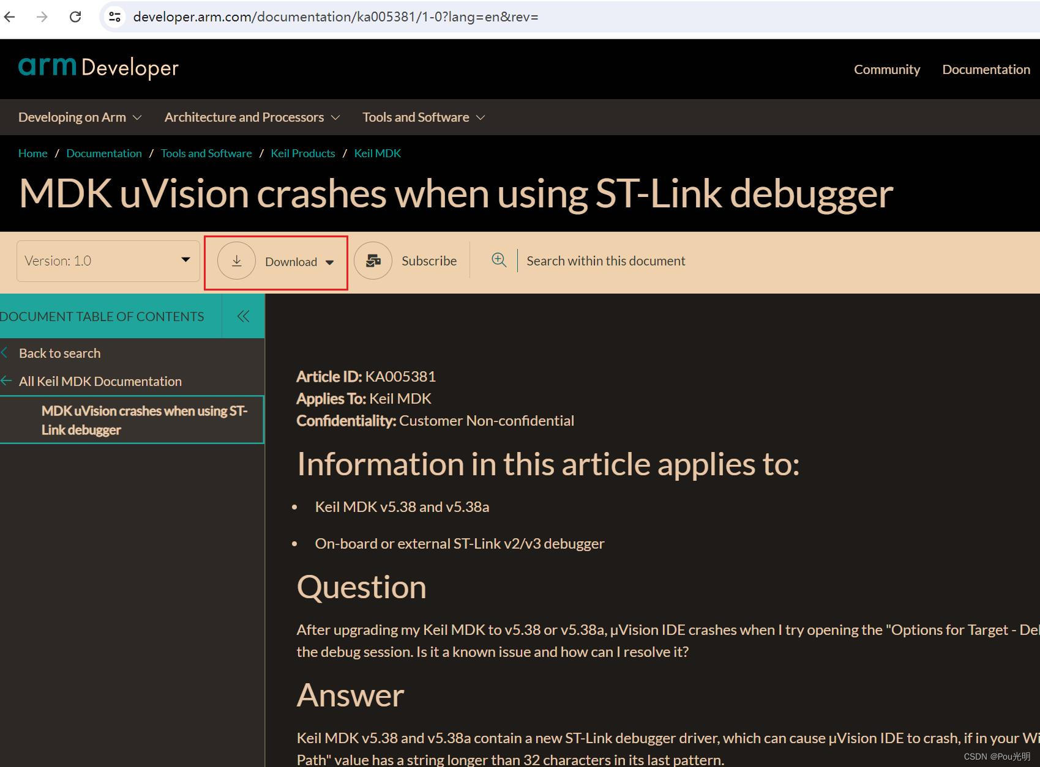Viewport: 1040px width, 767px height.
Task: Click the Answer heading
Action: pos(350,695)
